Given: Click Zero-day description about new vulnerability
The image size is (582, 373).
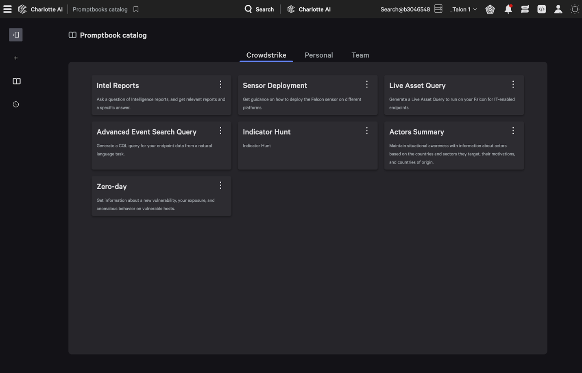Looking at the screenshot, I should 155,204.
